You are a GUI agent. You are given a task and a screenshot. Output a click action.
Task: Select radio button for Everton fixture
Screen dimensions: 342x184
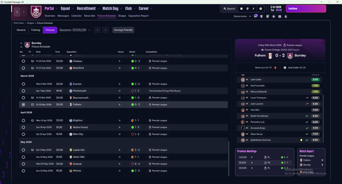[x=24, y=84]
